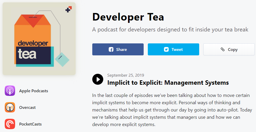Click the Facebook logo on the Share button

click(x=111, y=49)
